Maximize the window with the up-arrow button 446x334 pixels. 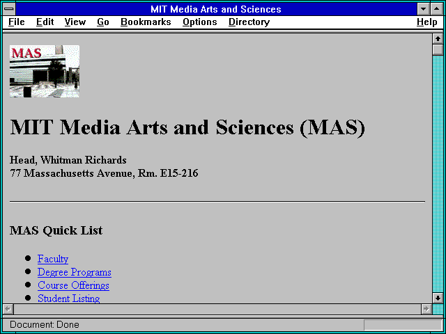[x=437, y=9]
